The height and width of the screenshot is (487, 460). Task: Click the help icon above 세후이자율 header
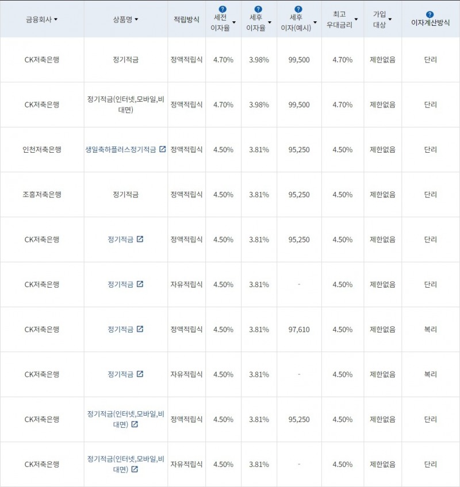click(x=259, y=8)
